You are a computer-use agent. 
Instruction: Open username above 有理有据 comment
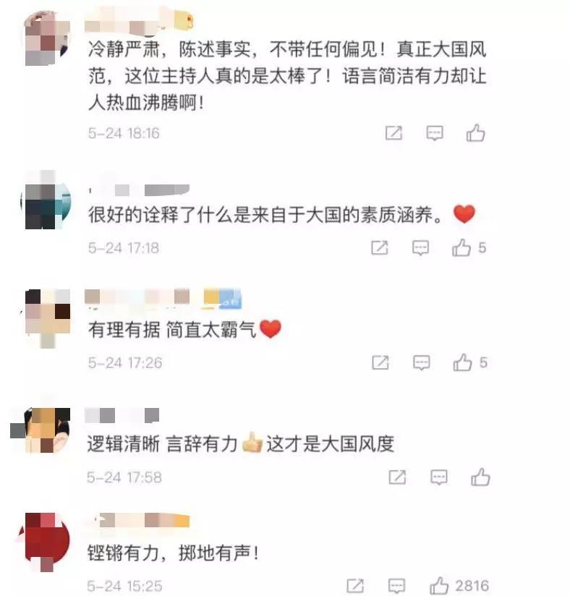point(163,298)
